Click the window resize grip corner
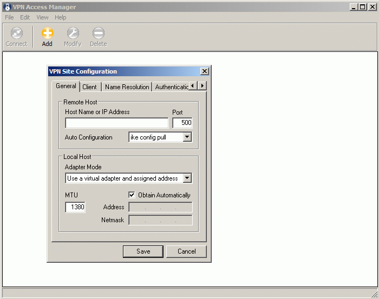379x299 pixels. 375,294
